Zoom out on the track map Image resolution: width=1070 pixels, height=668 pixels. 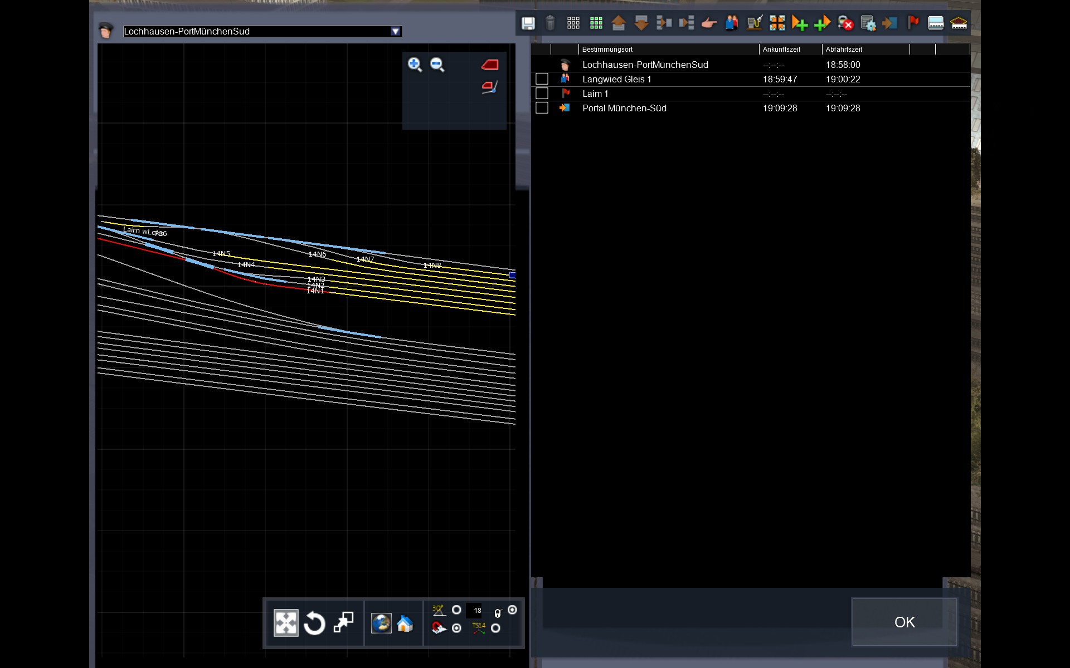point(437,65)
